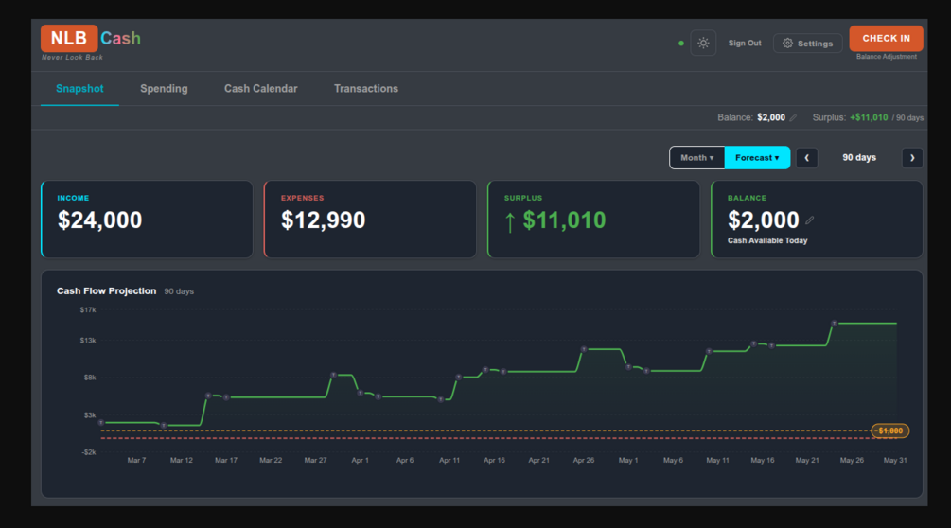Click the CHECK IN button
The image size is (951, 528).
(x=886, y=38)
